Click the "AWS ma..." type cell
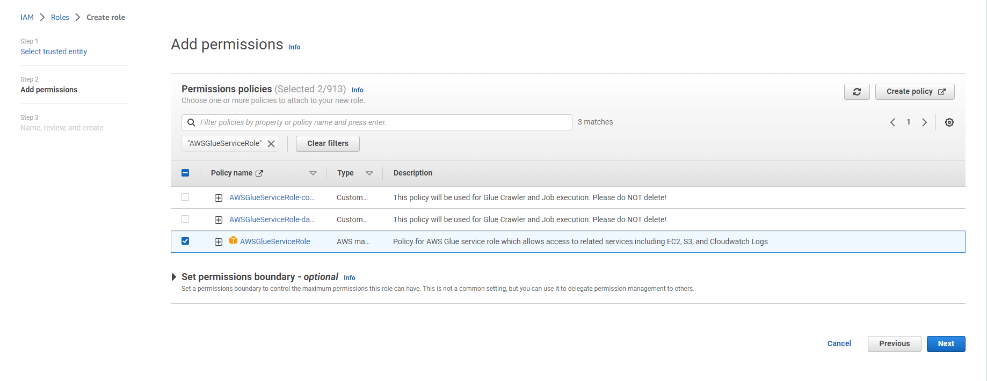The width and height of the screenshot is (987, 381). pos(353,241)
